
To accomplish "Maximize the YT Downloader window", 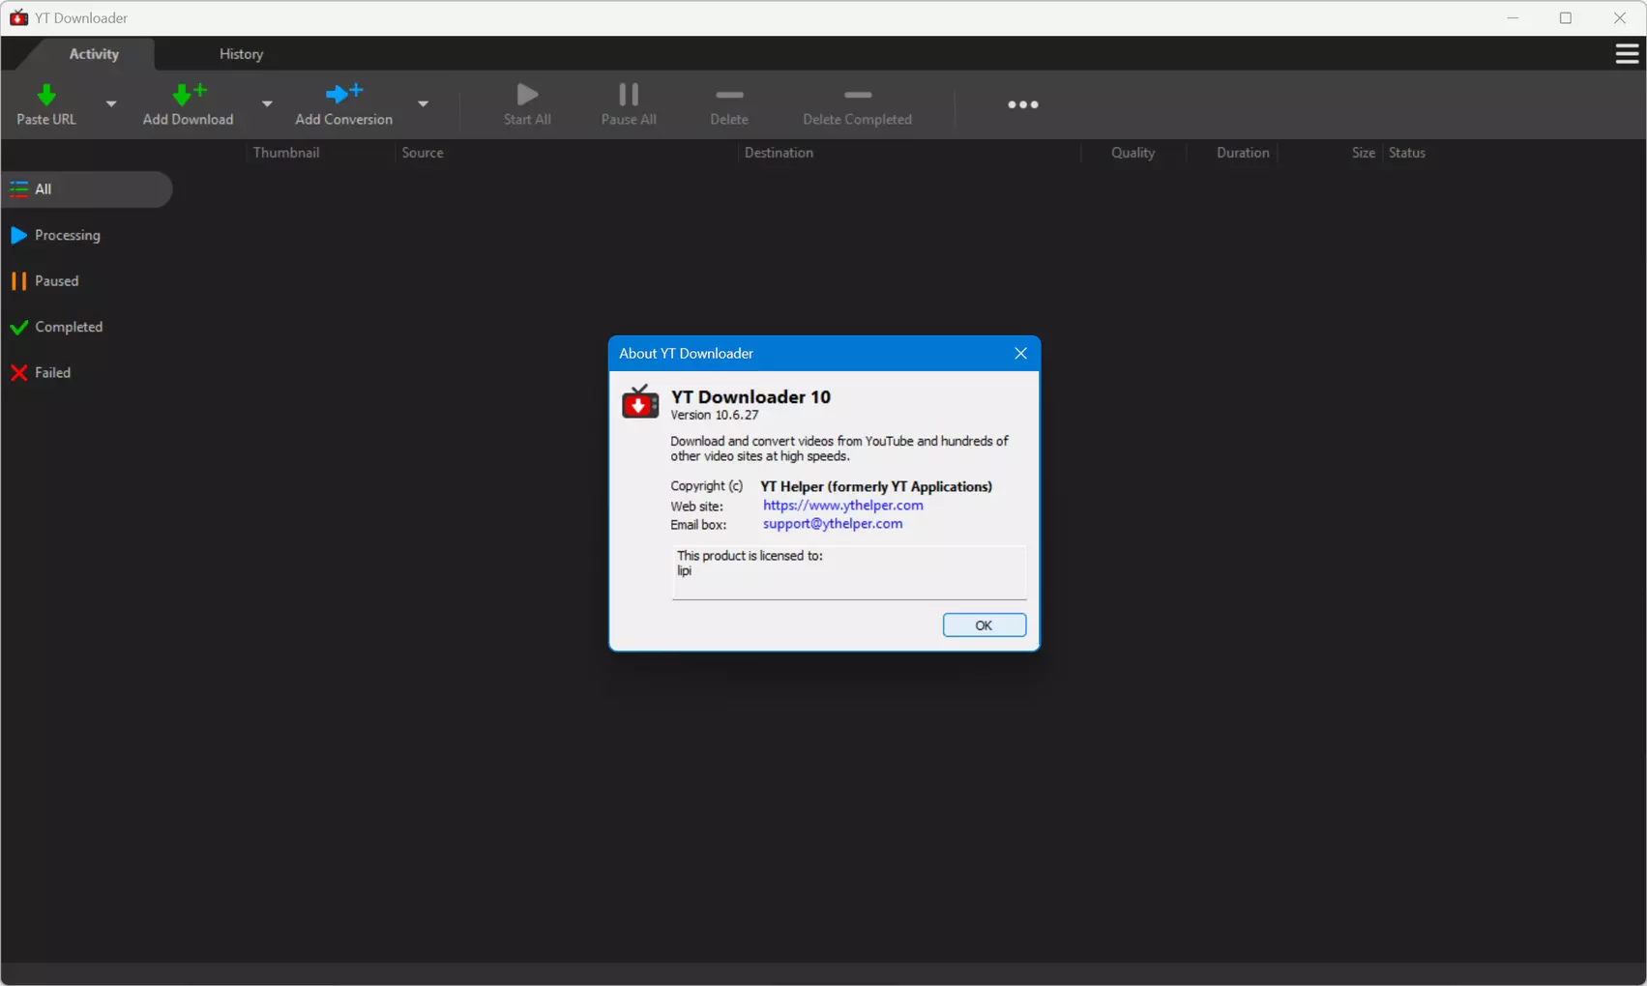I will pos(1566,17).
